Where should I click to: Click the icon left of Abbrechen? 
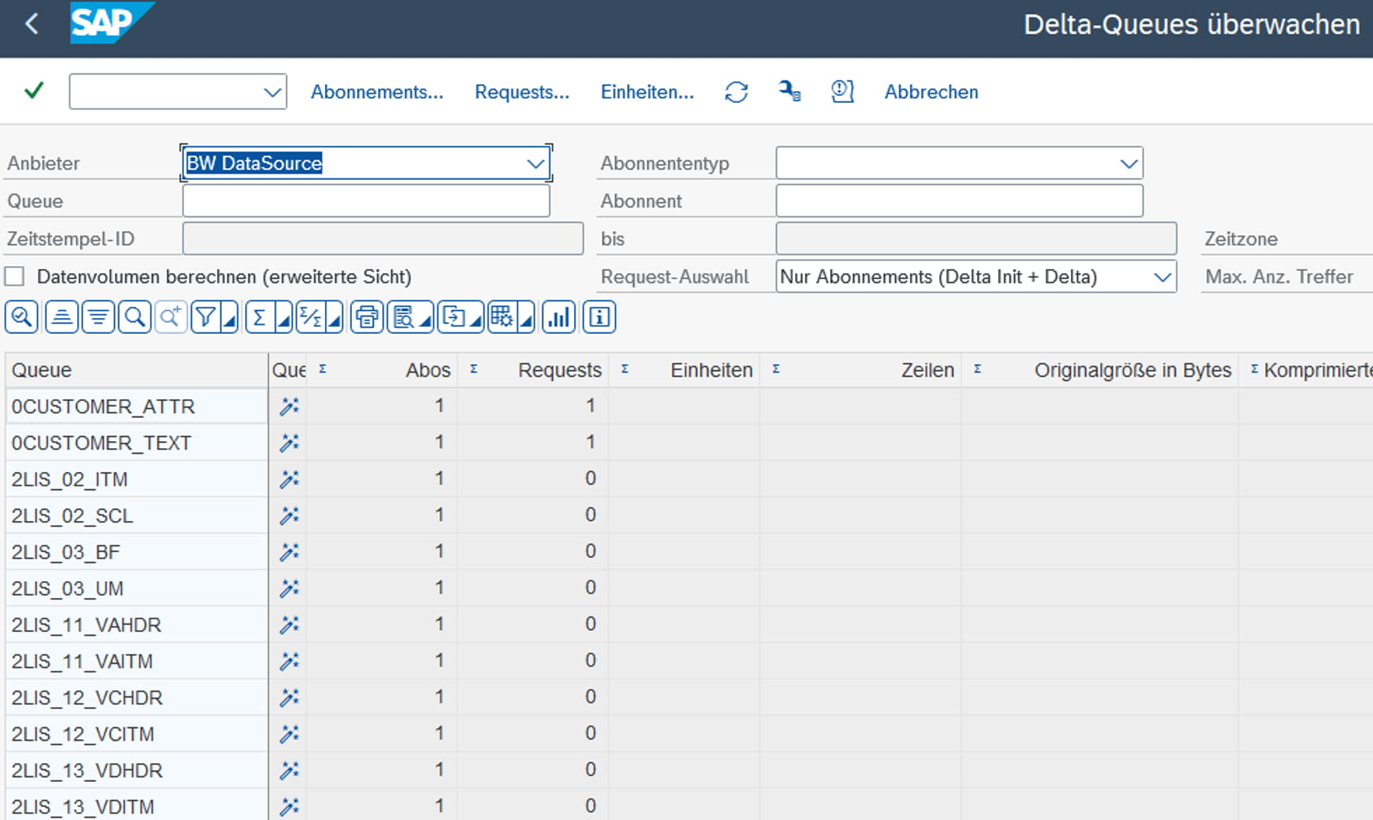coord(842,91)
